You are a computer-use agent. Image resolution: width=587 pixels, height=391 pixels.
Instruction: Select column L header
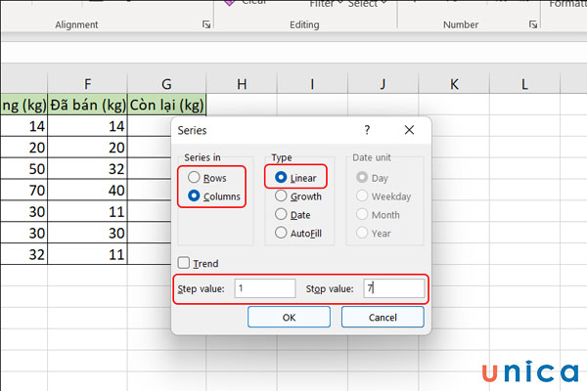[x=524, y=85]
